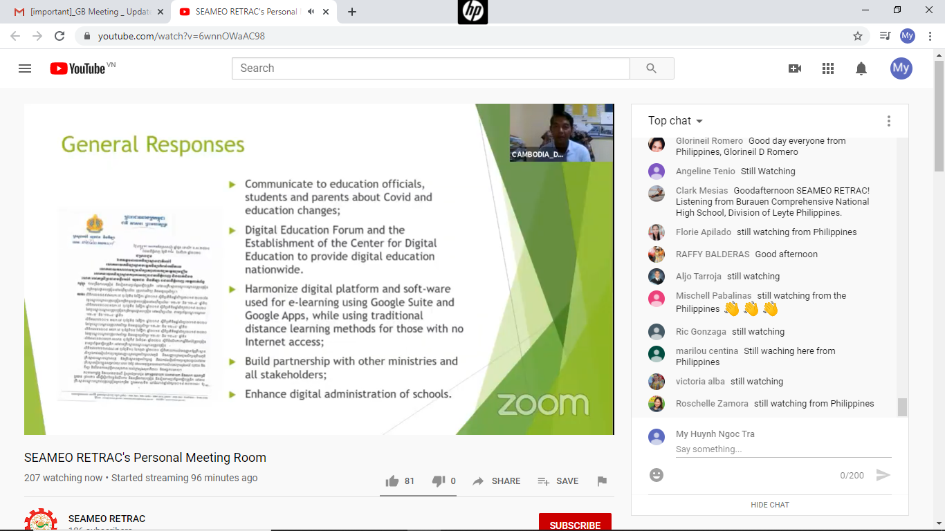Click the Say something chat input
Viewport: 945px width, 531px height.
coord(784,449)
